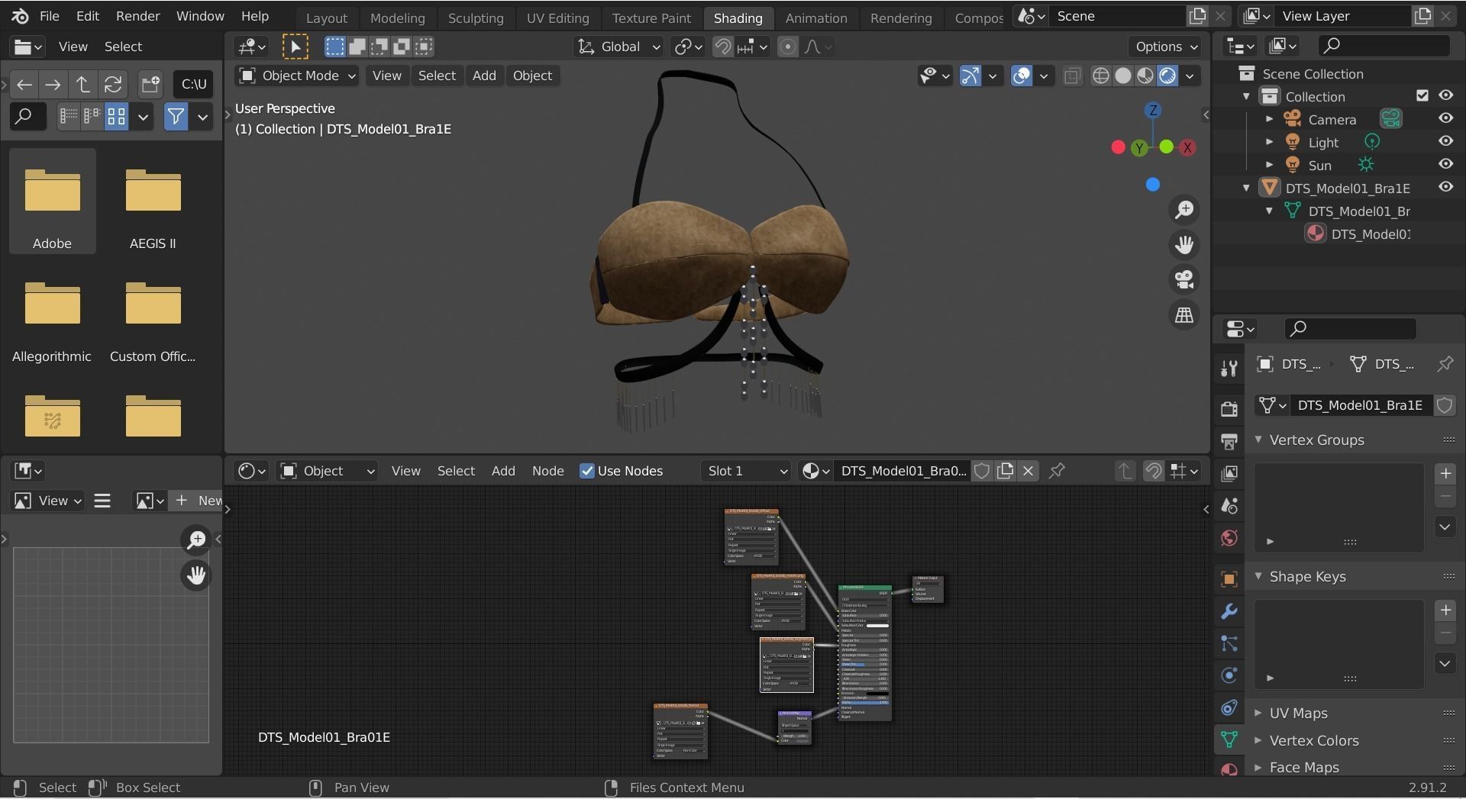1466x799 pixels.
Task: Toggle fake user shield for material
Action: pos(982,471)
